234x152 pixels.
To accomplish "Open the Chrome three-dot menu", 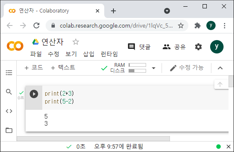I will pos(224,25).
